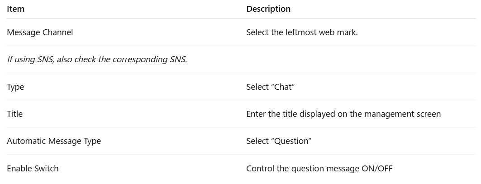
Task: Click text 'Select the leftmost web mark.'
Action: point(302,32)
